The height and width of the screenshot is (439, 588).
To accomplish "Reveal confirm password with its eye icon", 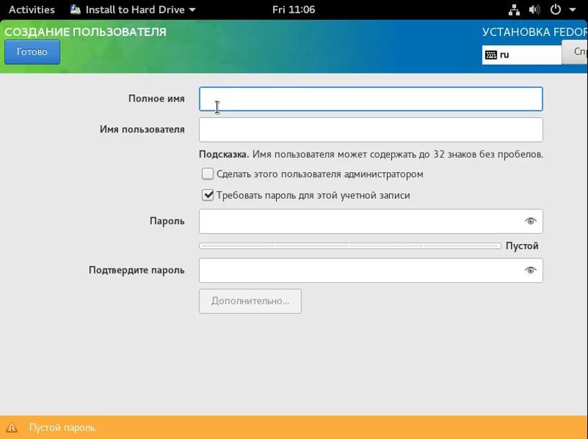I will [x=530, y=270].
